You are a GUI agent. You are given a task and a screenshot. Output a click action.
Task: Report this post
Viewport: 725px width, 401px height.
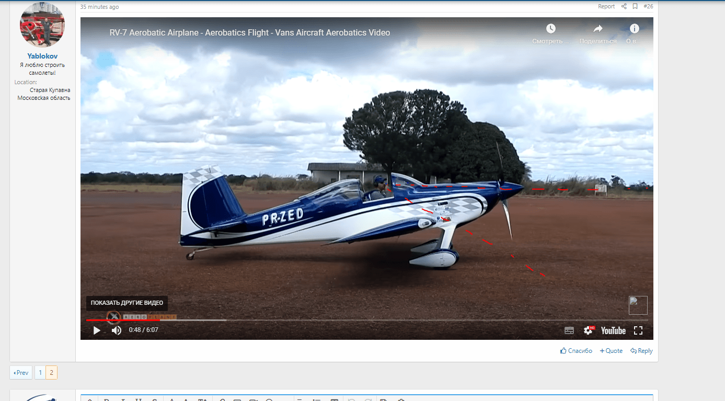(606, 6)
